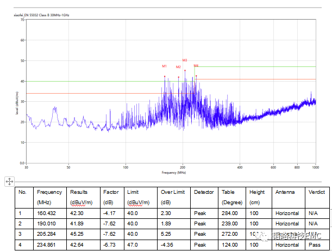Image resolution: width=332 pixels, height=251 pixels.
Task: Click the Antenna column header
Action: (x=285, y=192)
